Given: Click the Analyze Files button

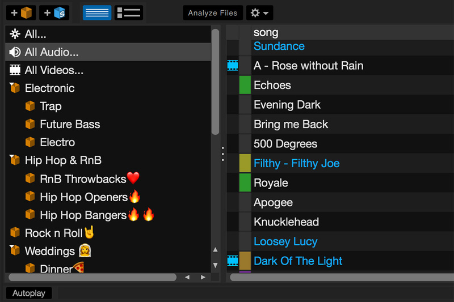Looking at the screenshot, I should [x=213, y=12].
